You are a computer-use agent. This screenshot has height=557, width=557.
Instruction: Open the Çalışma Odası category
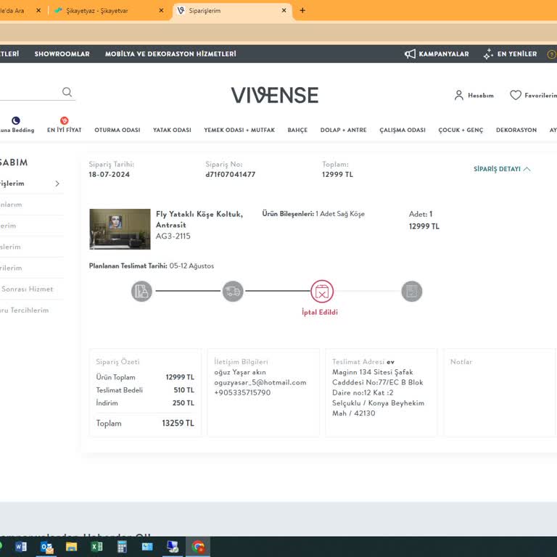tap(402, 130)
